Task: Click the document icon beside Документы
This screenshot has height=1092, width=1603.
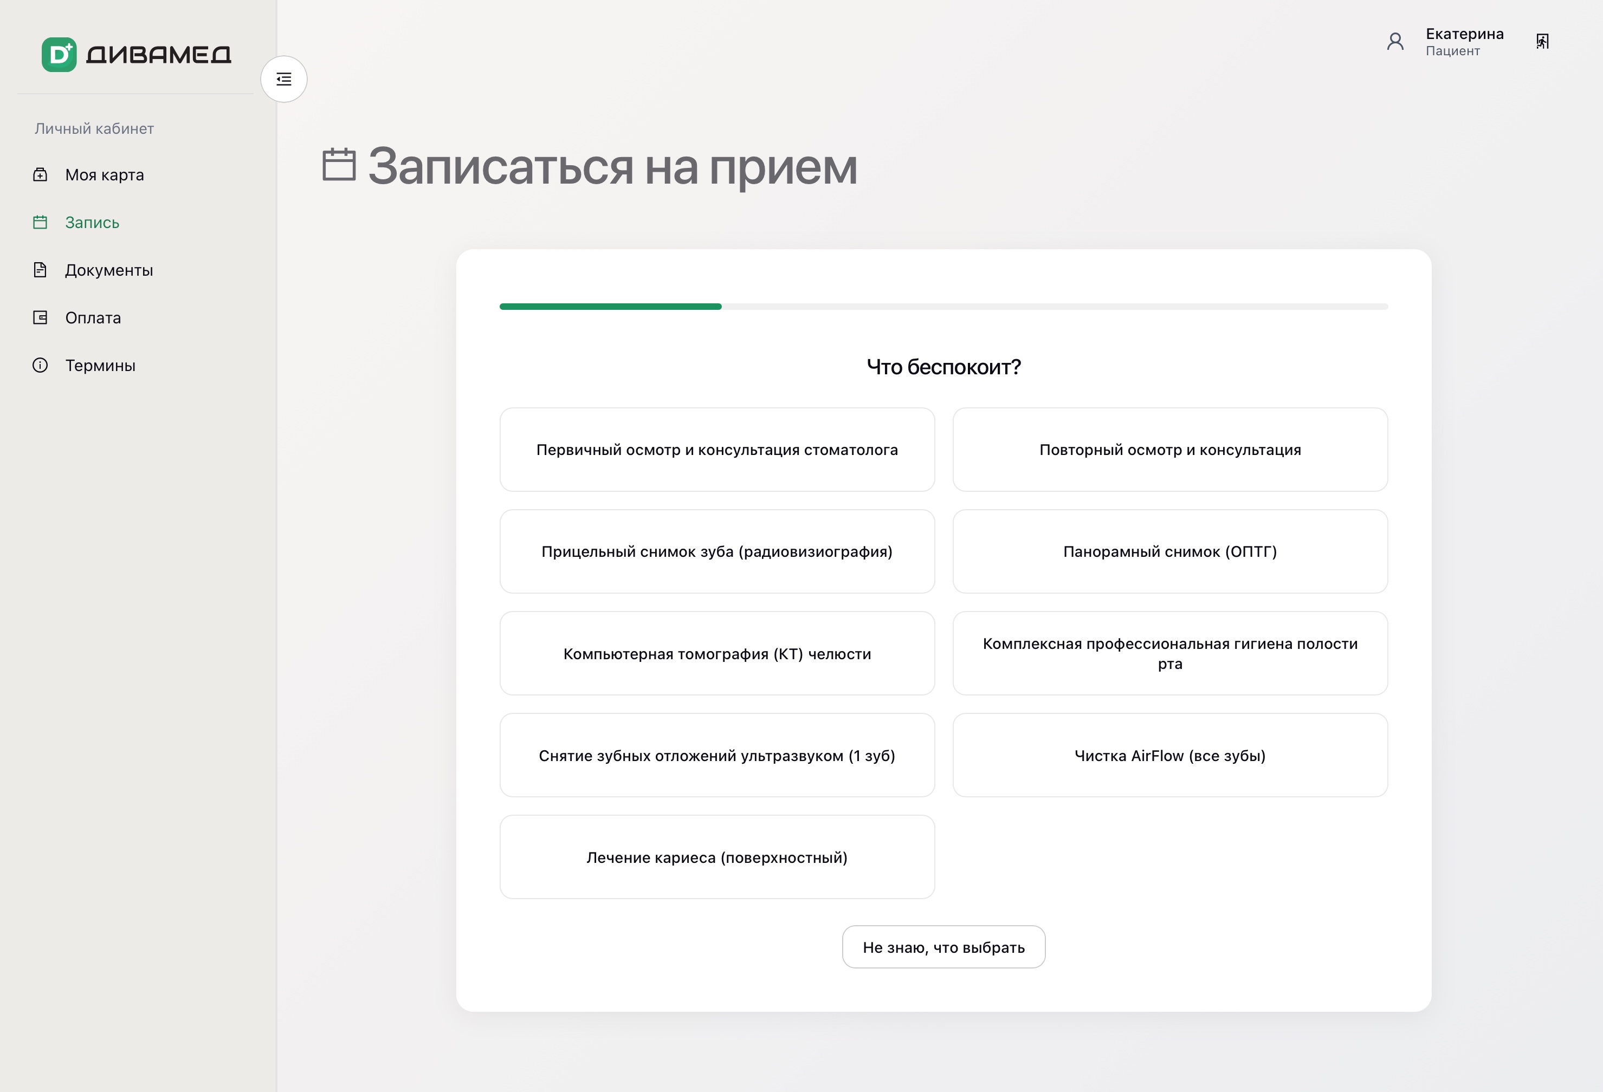Action: (x=40, y=270)
